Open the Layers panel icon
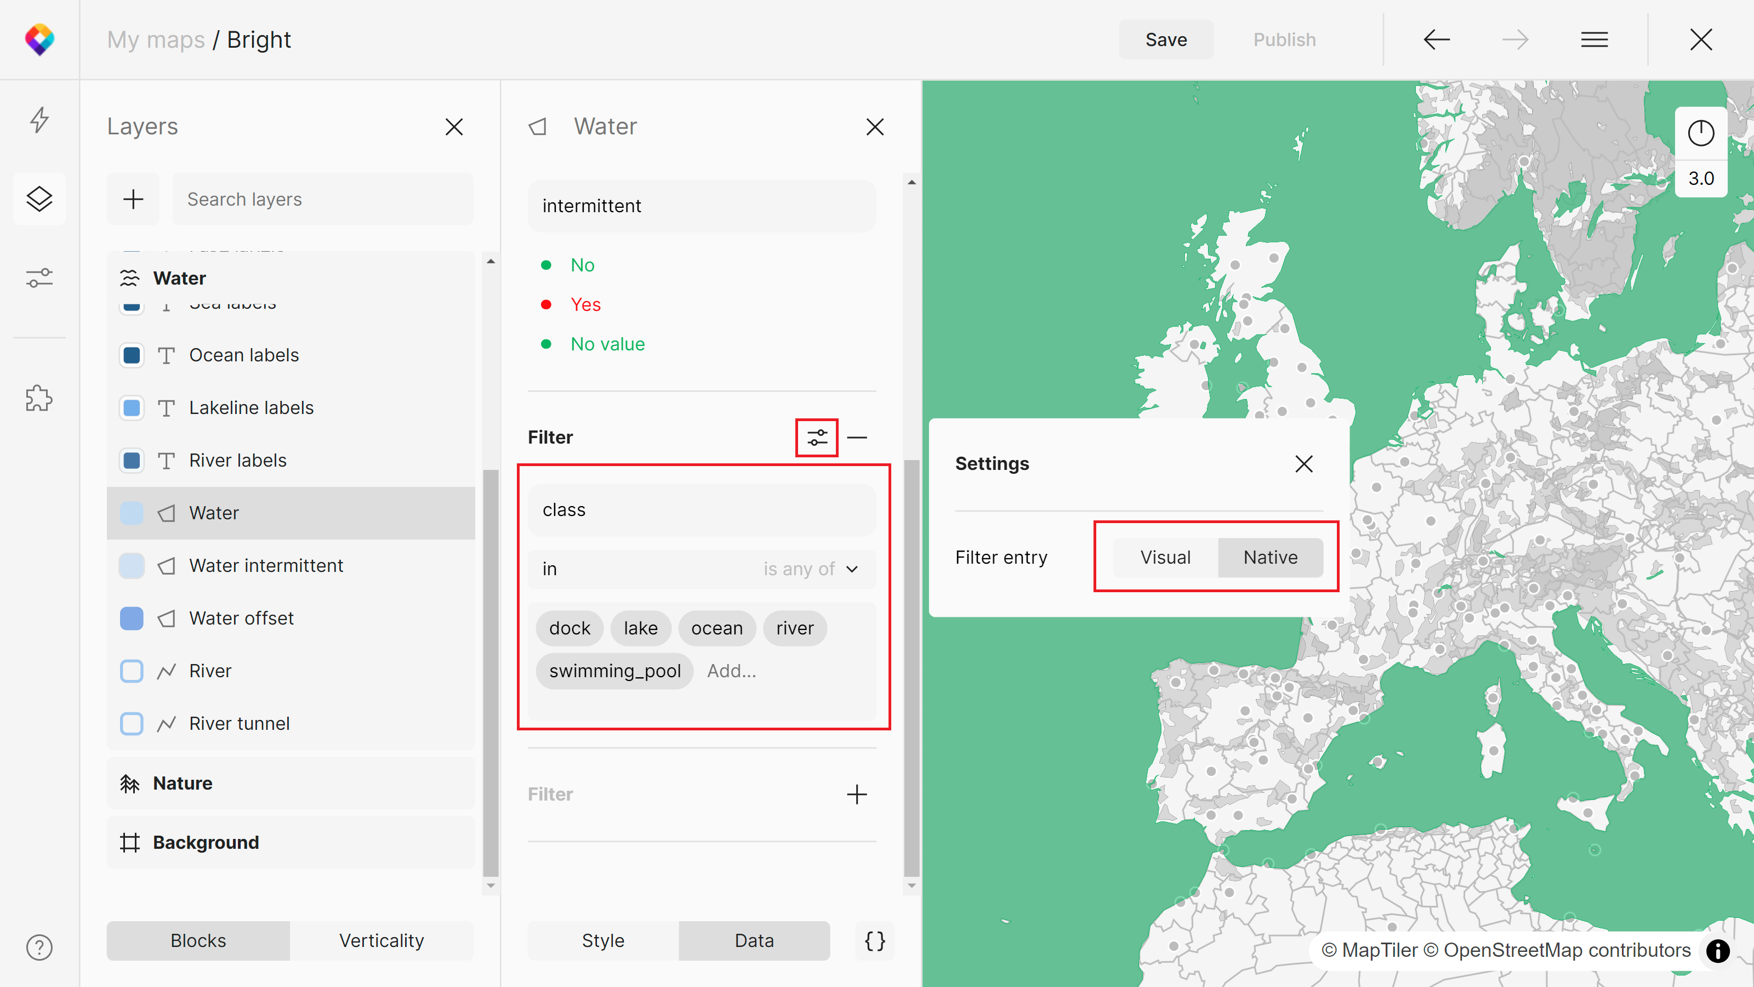 point(39,199)
